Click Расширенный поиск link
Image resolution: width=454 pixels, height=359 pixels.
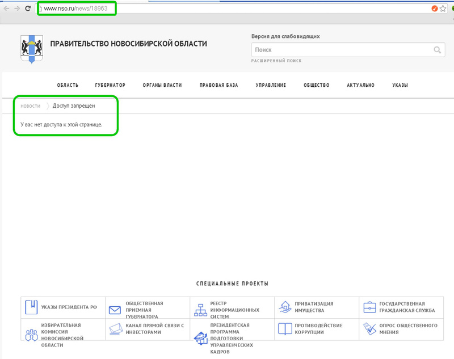pyautogui.click(x=276, y=61)
